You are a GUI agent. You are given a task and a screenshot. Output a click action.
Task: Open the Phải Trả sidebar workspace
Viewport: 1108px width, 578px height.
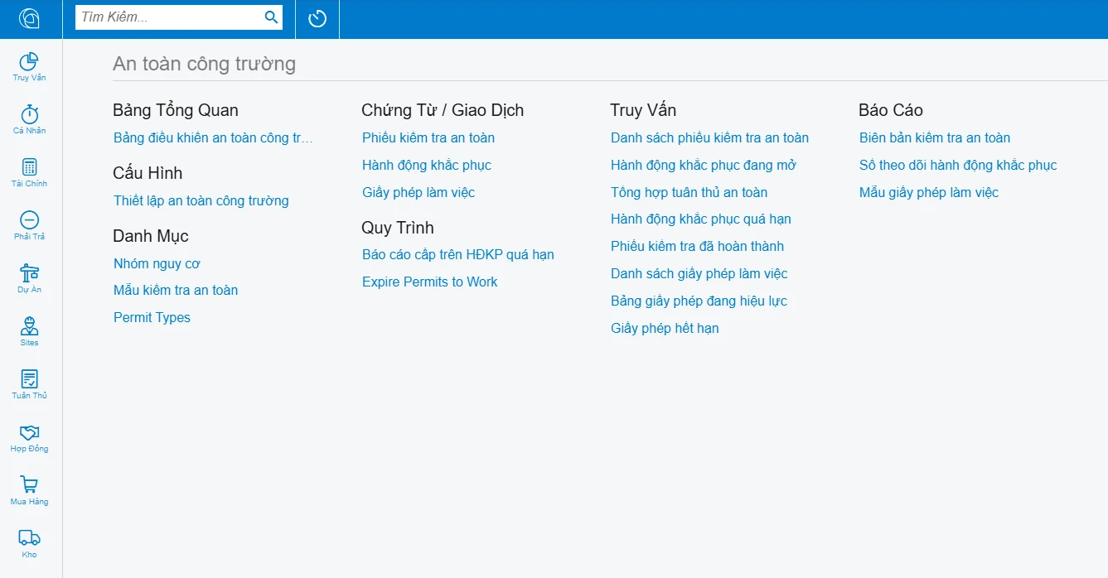point(29,226)
